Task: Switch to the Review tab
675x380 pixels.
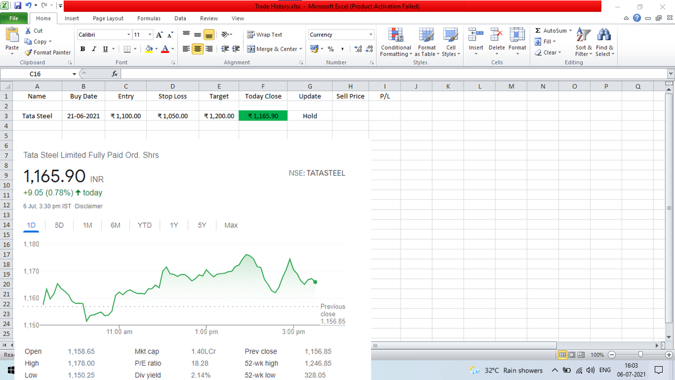Action: (x=209, y=19)
